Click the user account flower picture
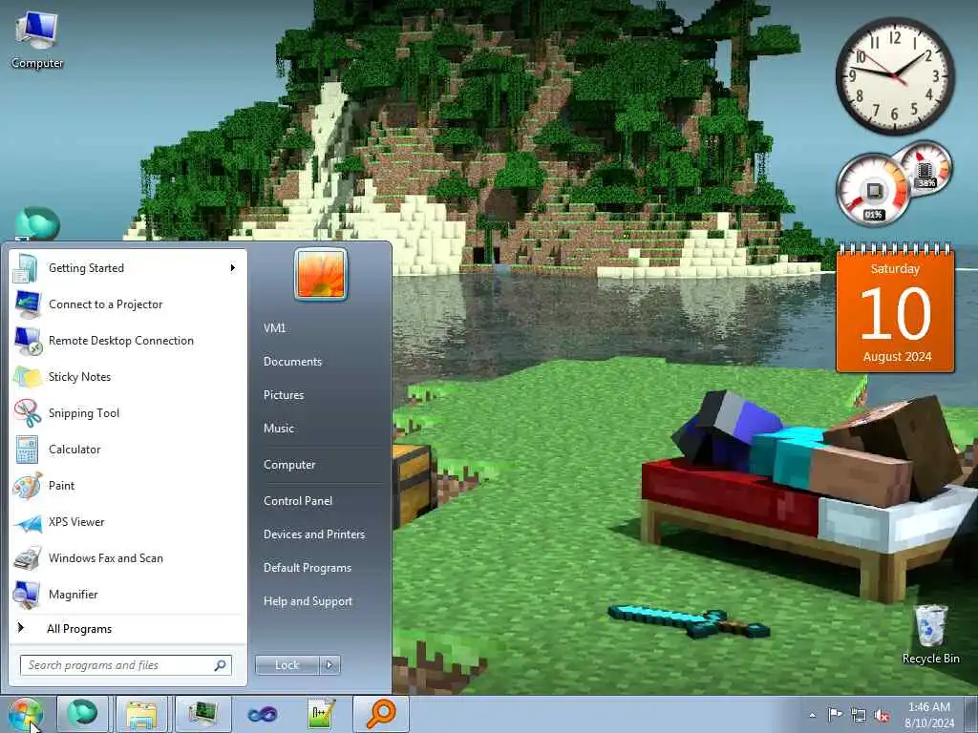 click(x=321, y=274)
